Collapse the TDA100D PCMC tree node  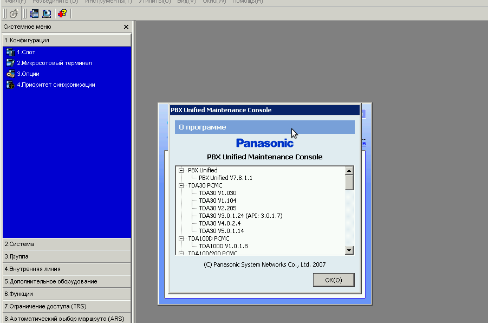(181, 238)
